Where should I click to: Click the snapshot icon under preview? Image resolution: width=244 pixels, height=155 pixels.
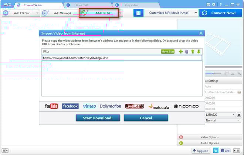click(x=227, y=73)
